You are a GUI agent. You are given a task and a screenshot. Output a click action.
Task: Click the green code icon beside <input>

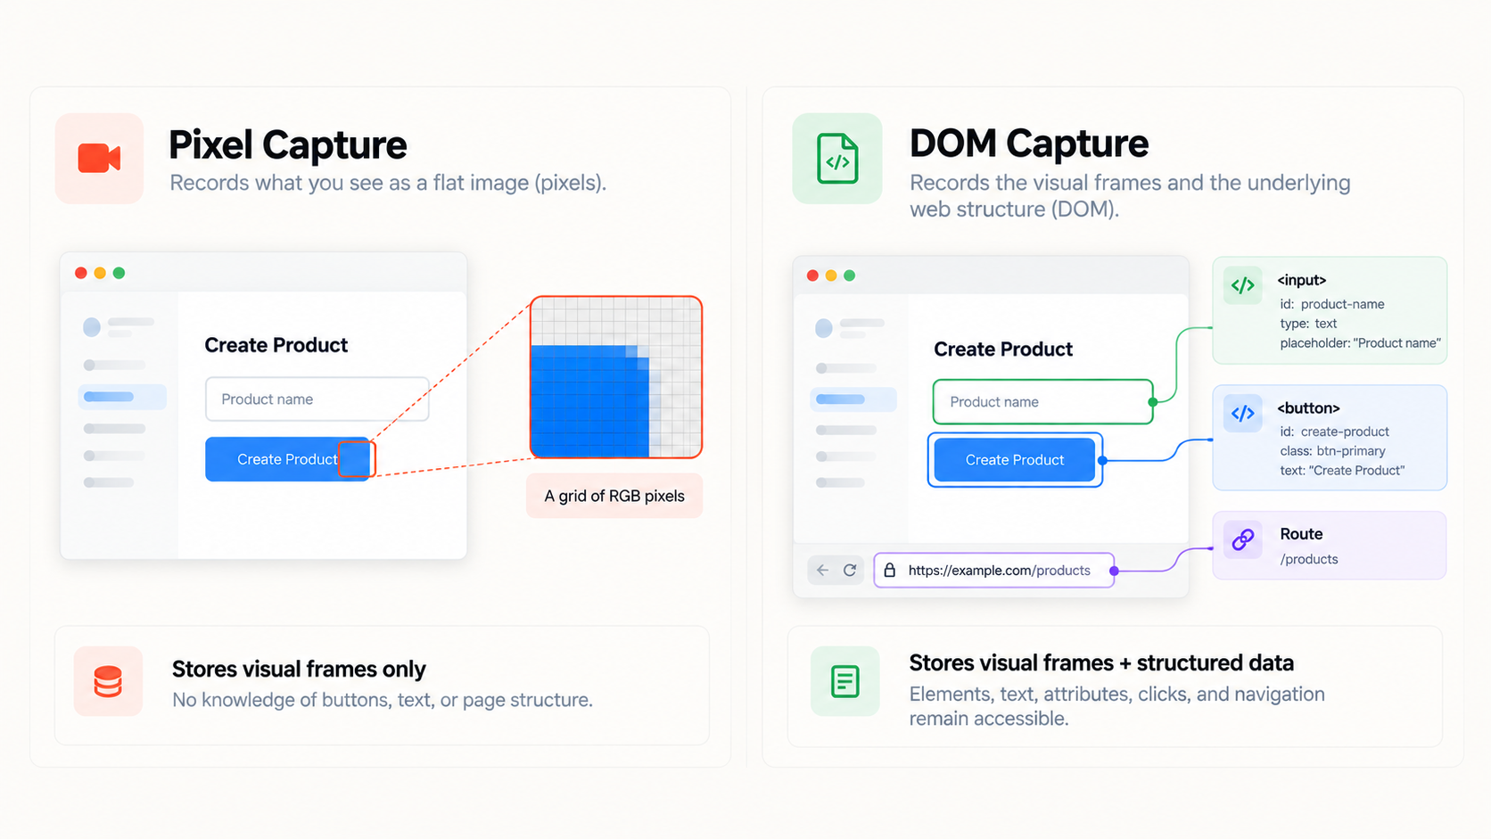[x=1242, y=285]
